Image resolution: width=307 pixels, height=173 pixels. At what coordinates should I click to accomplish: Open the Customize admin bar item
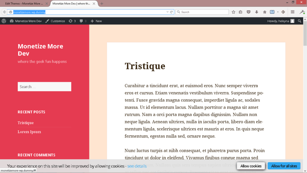click(x=55, y=21)
